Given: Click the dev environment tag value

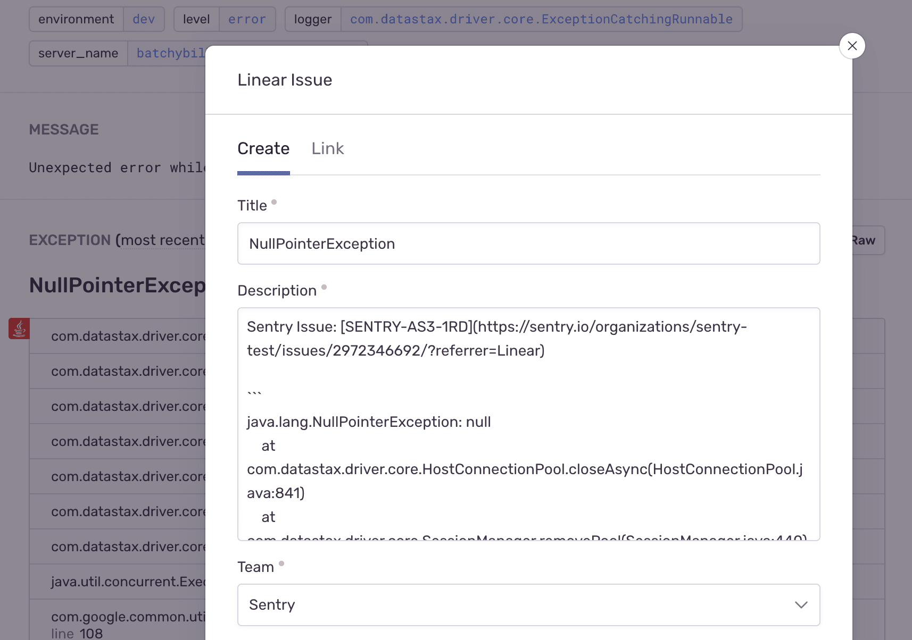Looking at the screenshot, I should coord(144,19).
